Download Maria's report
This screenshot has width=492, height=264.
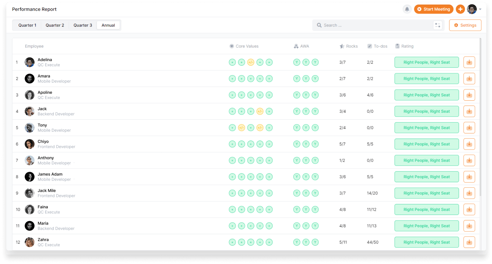click(469, 226)
